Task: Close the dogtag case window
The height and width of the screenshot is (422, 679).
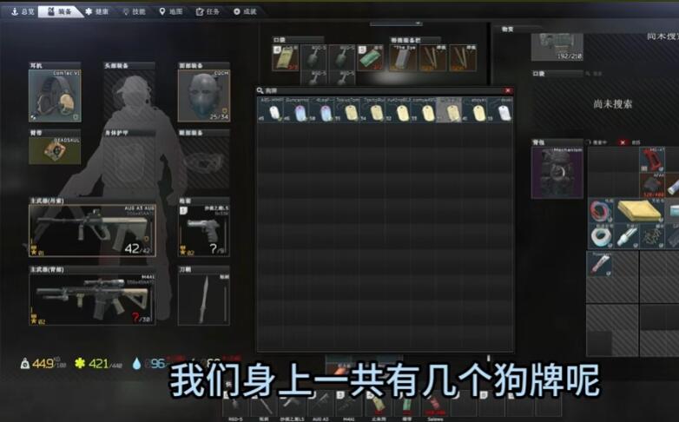Action: 508,90
